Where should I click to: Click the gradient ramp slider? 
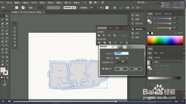click(x=164, y=78)
